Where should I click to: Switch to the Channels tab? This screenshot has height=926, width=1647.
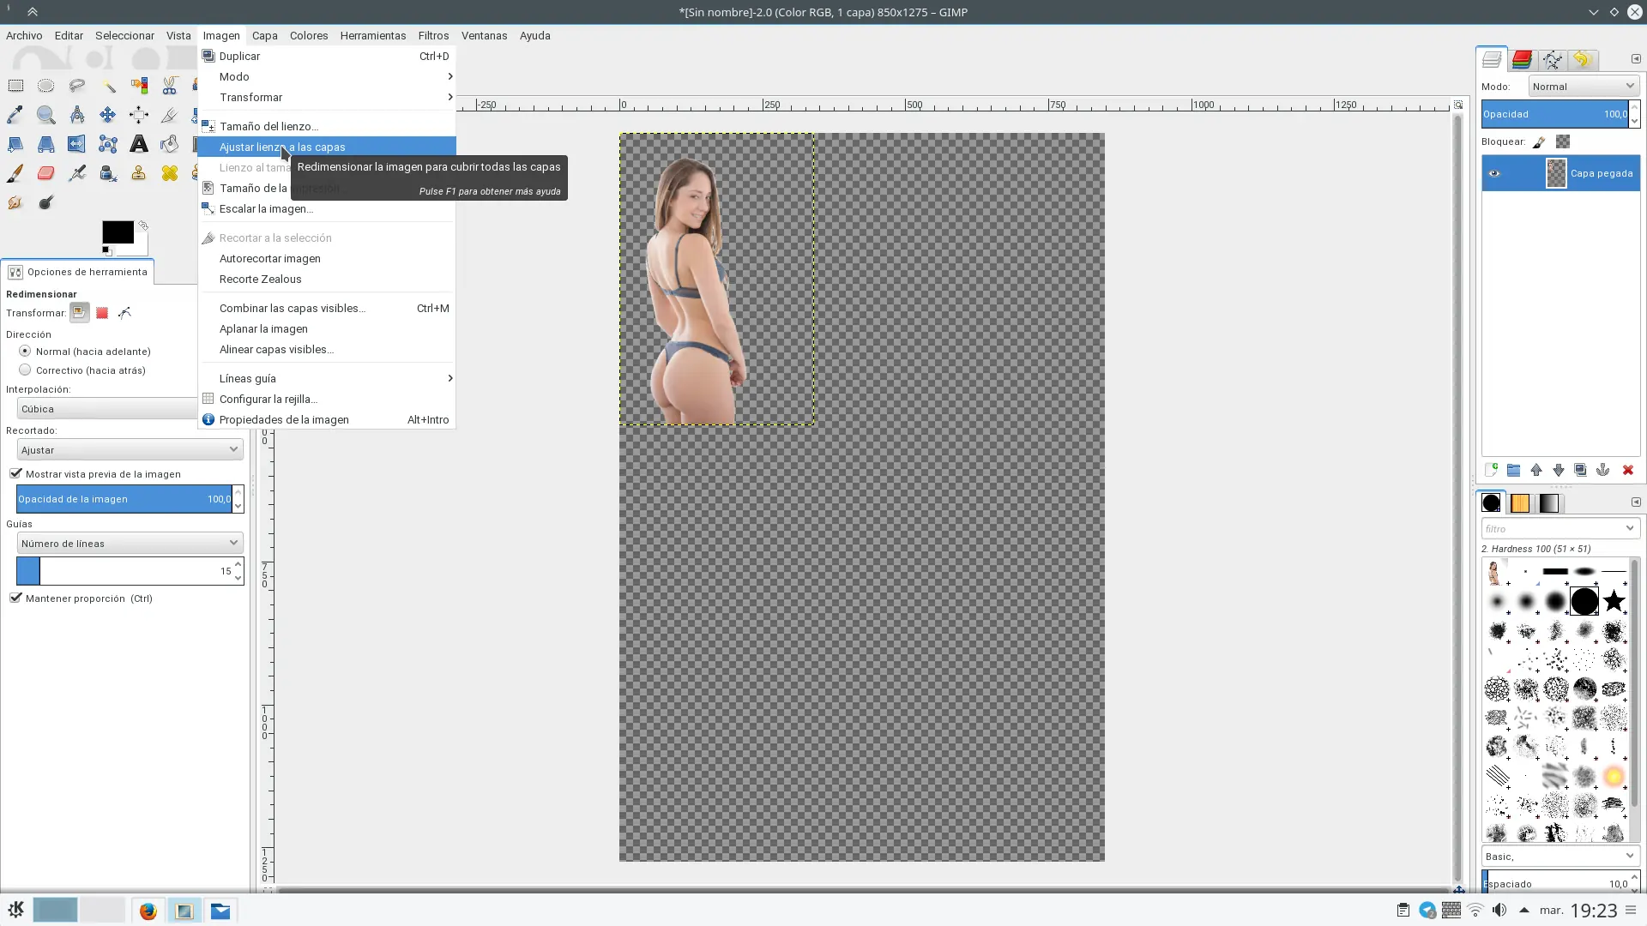pyautogui.click(x=1522, y=59)
